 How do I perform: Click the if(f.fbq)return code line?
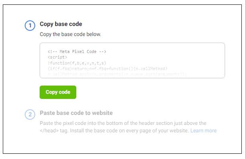(108, 69)
